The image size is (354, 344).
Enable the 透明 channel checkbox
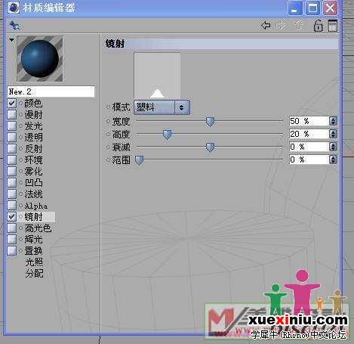(12, 137)
